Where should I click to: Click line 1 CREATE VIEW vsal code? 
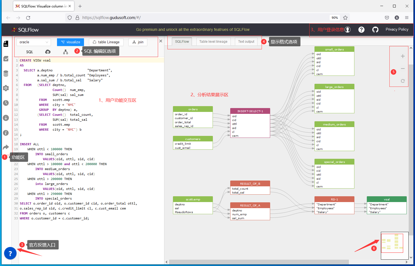pos(35,60)
